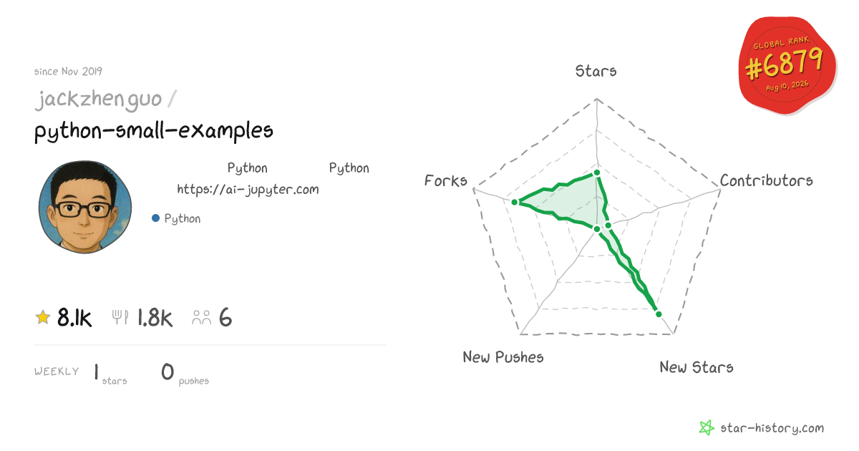The height and width of the screenshot is (451, 859).
Task: Click the New Pushes axis label
Action: click(503, 357)
